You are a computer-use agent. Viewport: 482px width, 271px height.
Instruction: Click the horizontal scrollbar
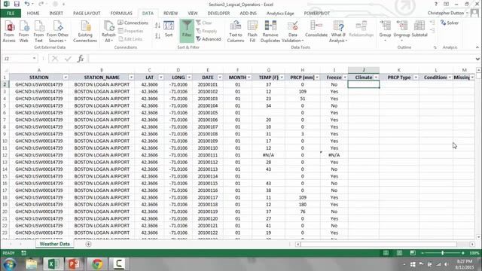pos(379,244)
